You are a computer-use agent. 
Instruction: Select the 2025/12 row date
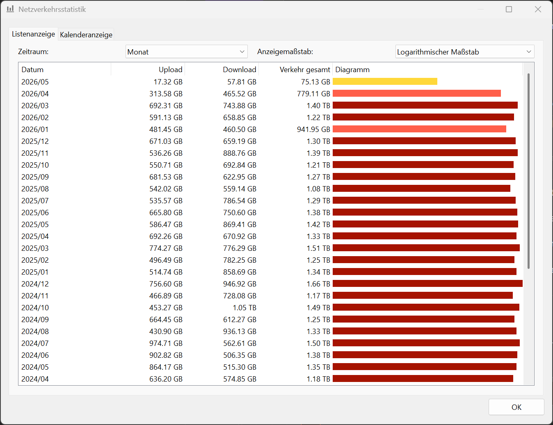pyautogui.click(x=35, y=141)
